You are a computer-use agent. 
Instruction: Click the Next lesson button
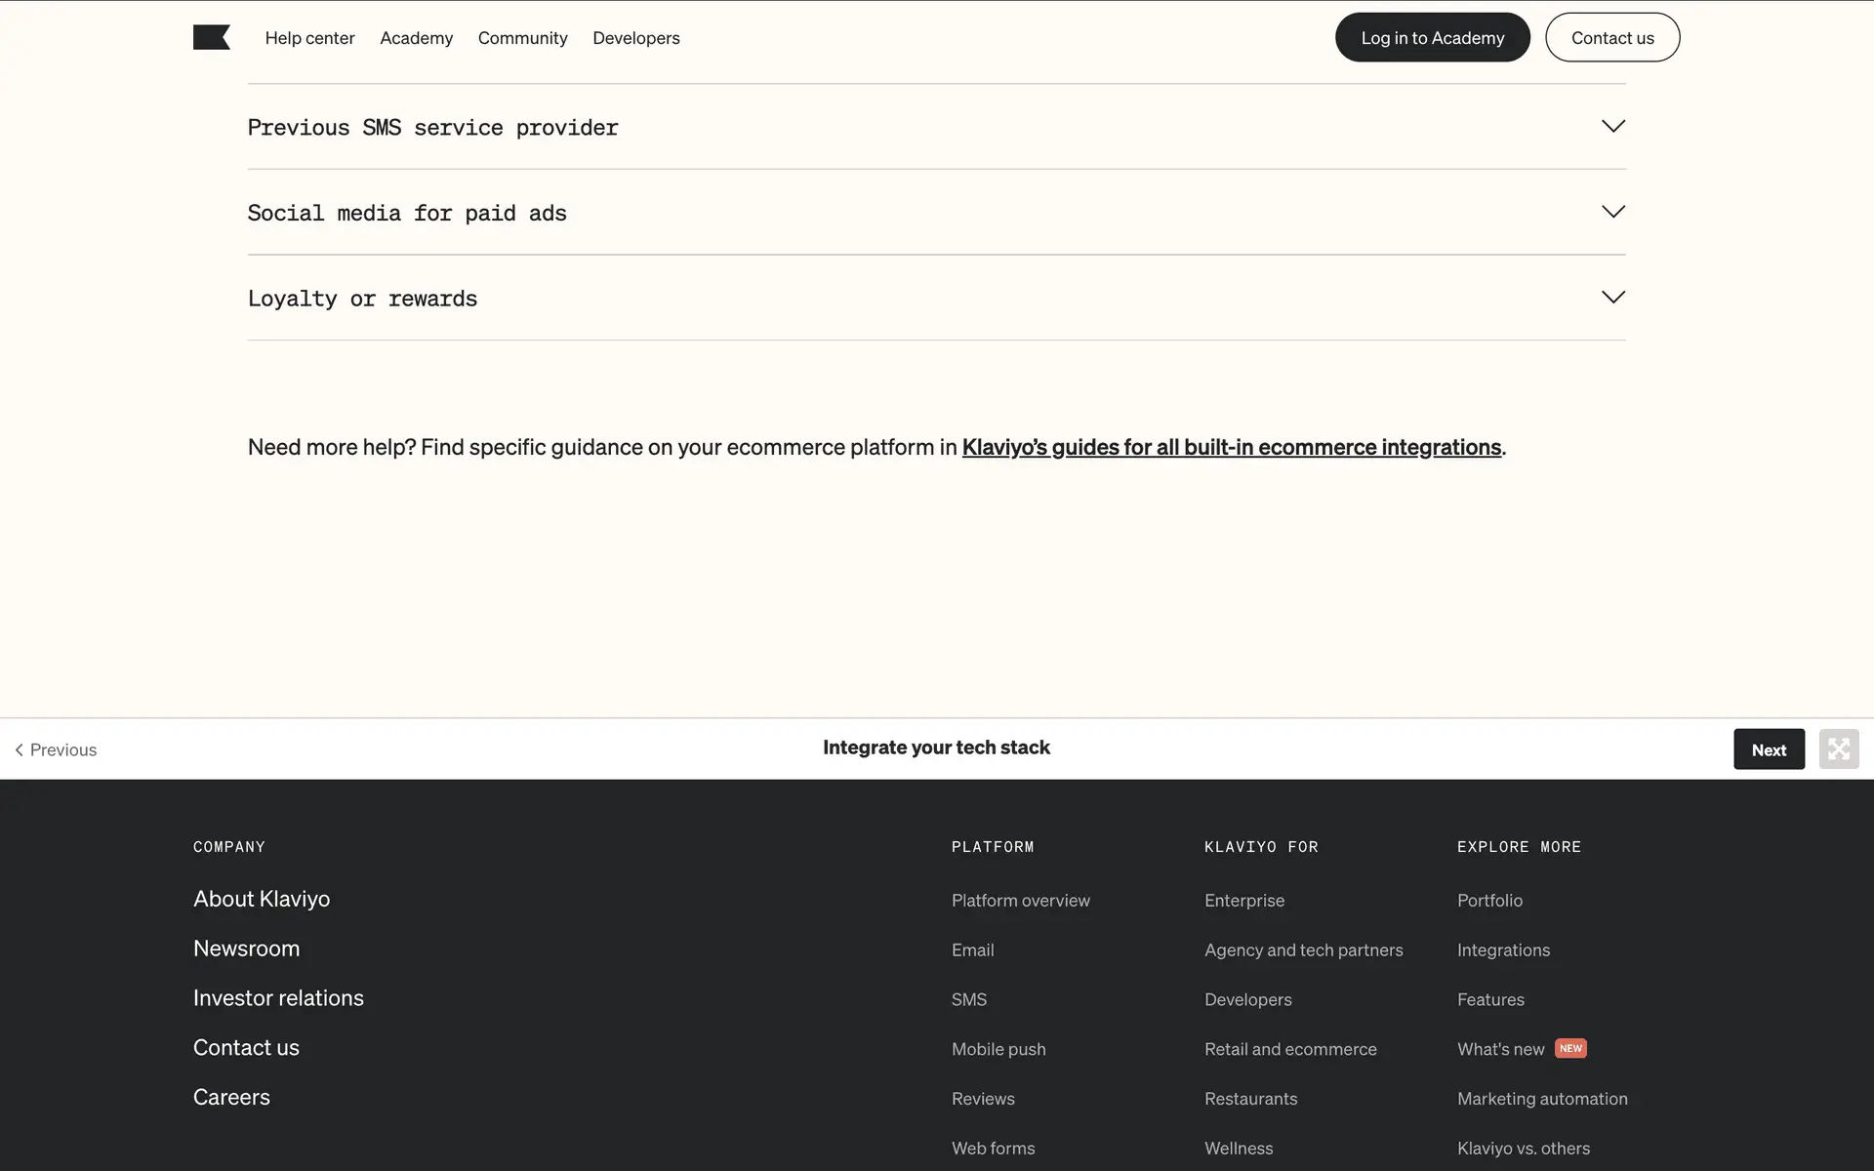(x=1768, y=749)
